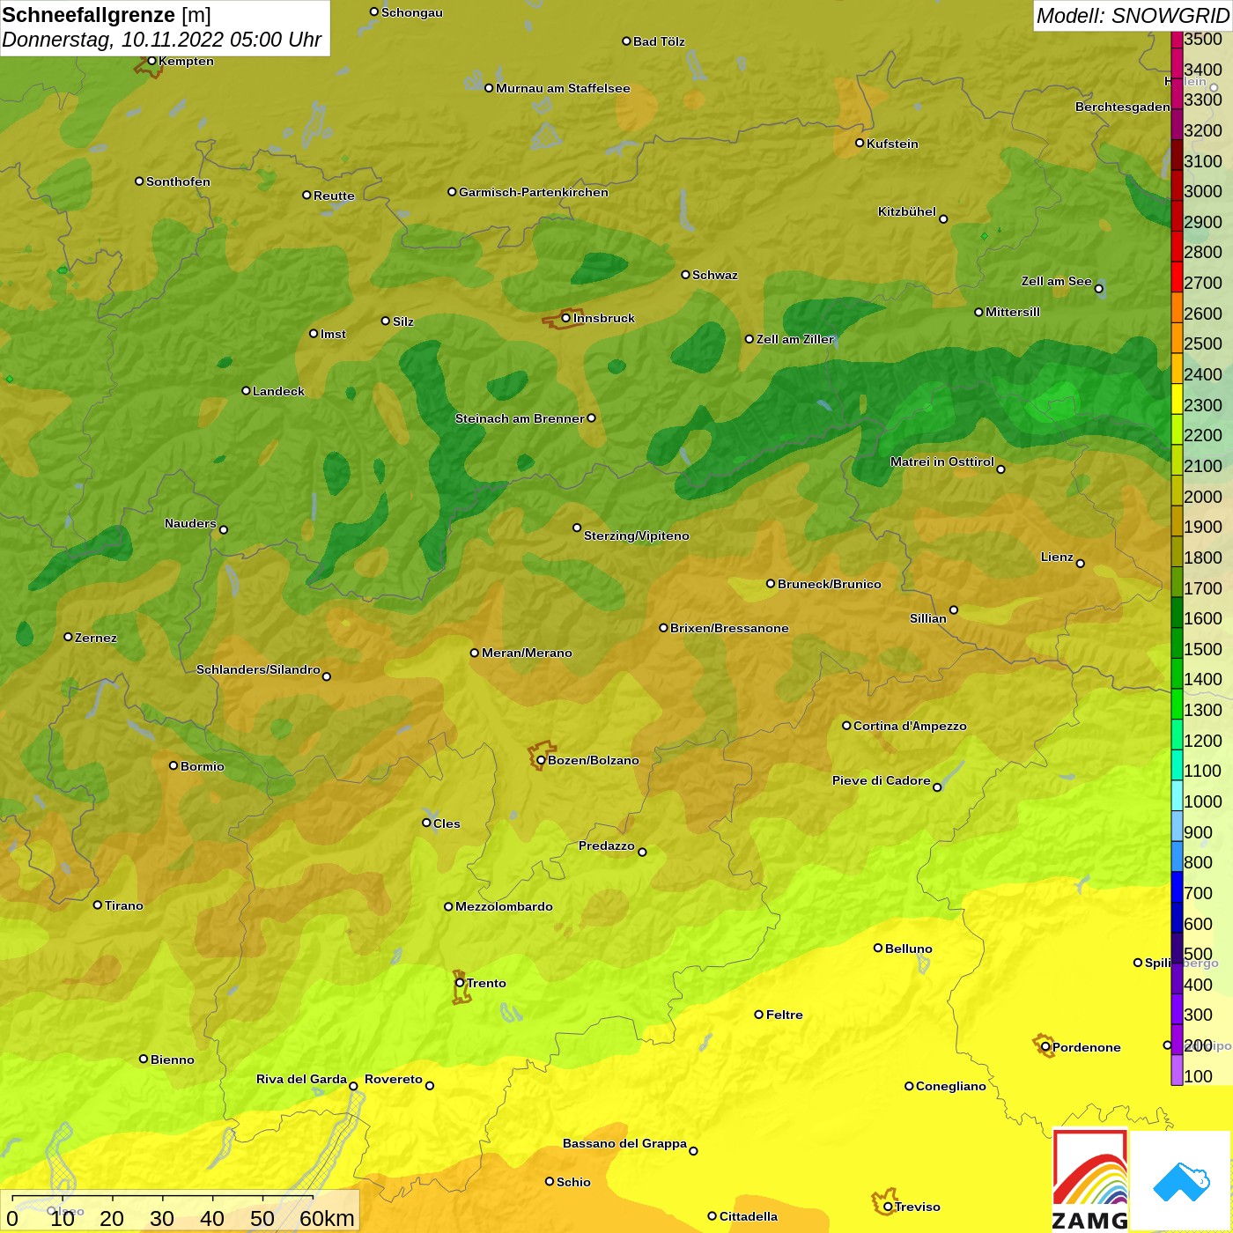Image resolution: width=1233 pixels, height=1233 pixels.
Task: Click the Sterzing/Vipiteno label
Action: 637,535
